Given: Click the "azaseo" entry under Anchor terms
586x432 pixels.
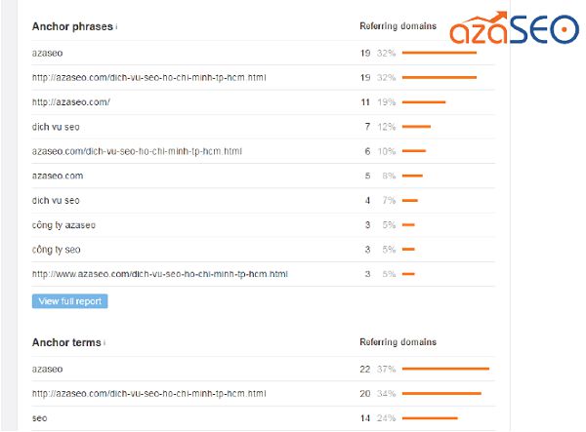Looking at the screenshot, I should click(47, 369).
